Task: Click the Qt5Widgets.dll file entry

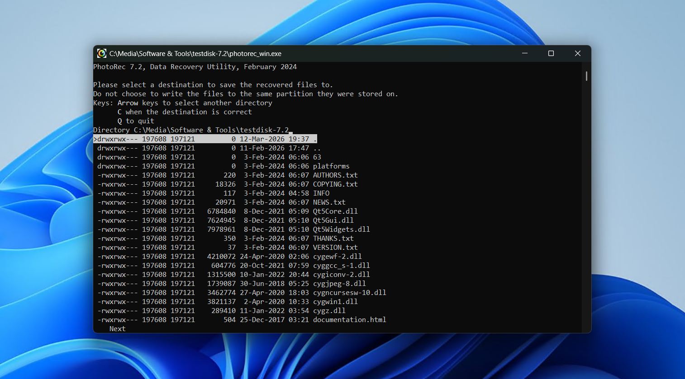Action: pos(341,229)
